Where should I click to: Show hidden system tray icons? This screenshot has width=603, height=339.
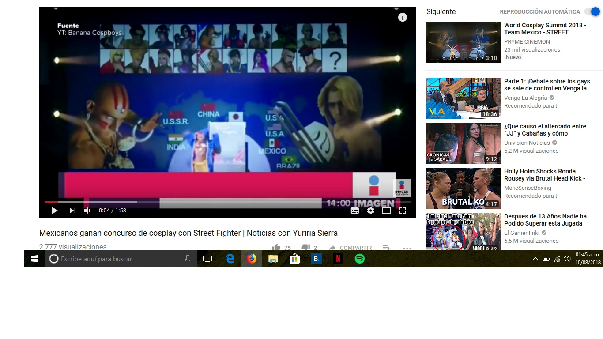(x=535, y=259)
